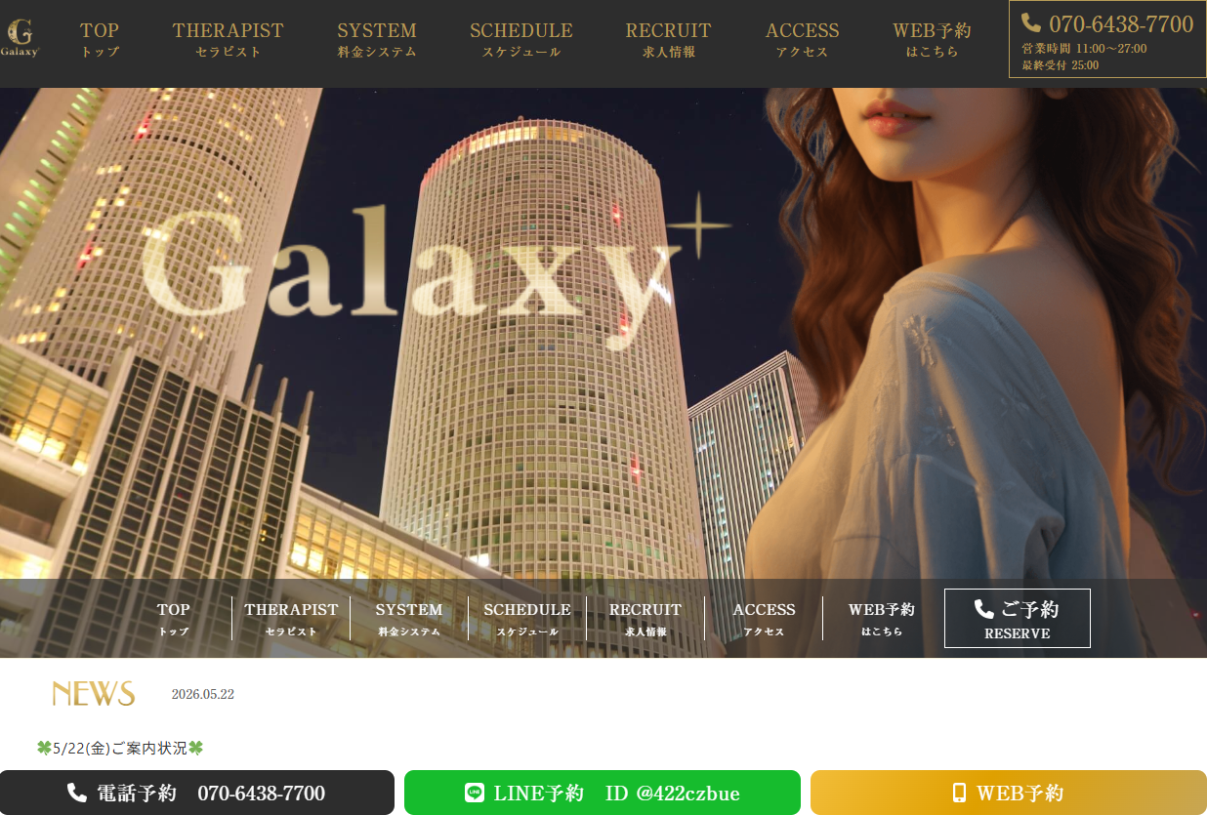Image resolution: width=1207 pixels, height=815 pixels.
Task: Open TOP in the header menu
Action: (100, 40)
